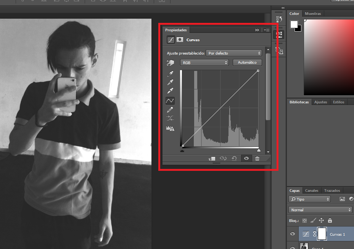This screenshot has height=249, width=354.
Task: Switch to the Ajustes tab
Action: (x=320, y=102)
